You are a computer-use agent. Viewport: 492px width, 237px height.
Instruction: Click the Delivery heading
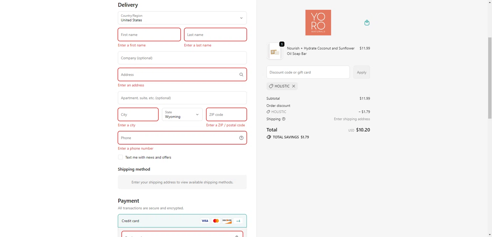click(128, 5)
